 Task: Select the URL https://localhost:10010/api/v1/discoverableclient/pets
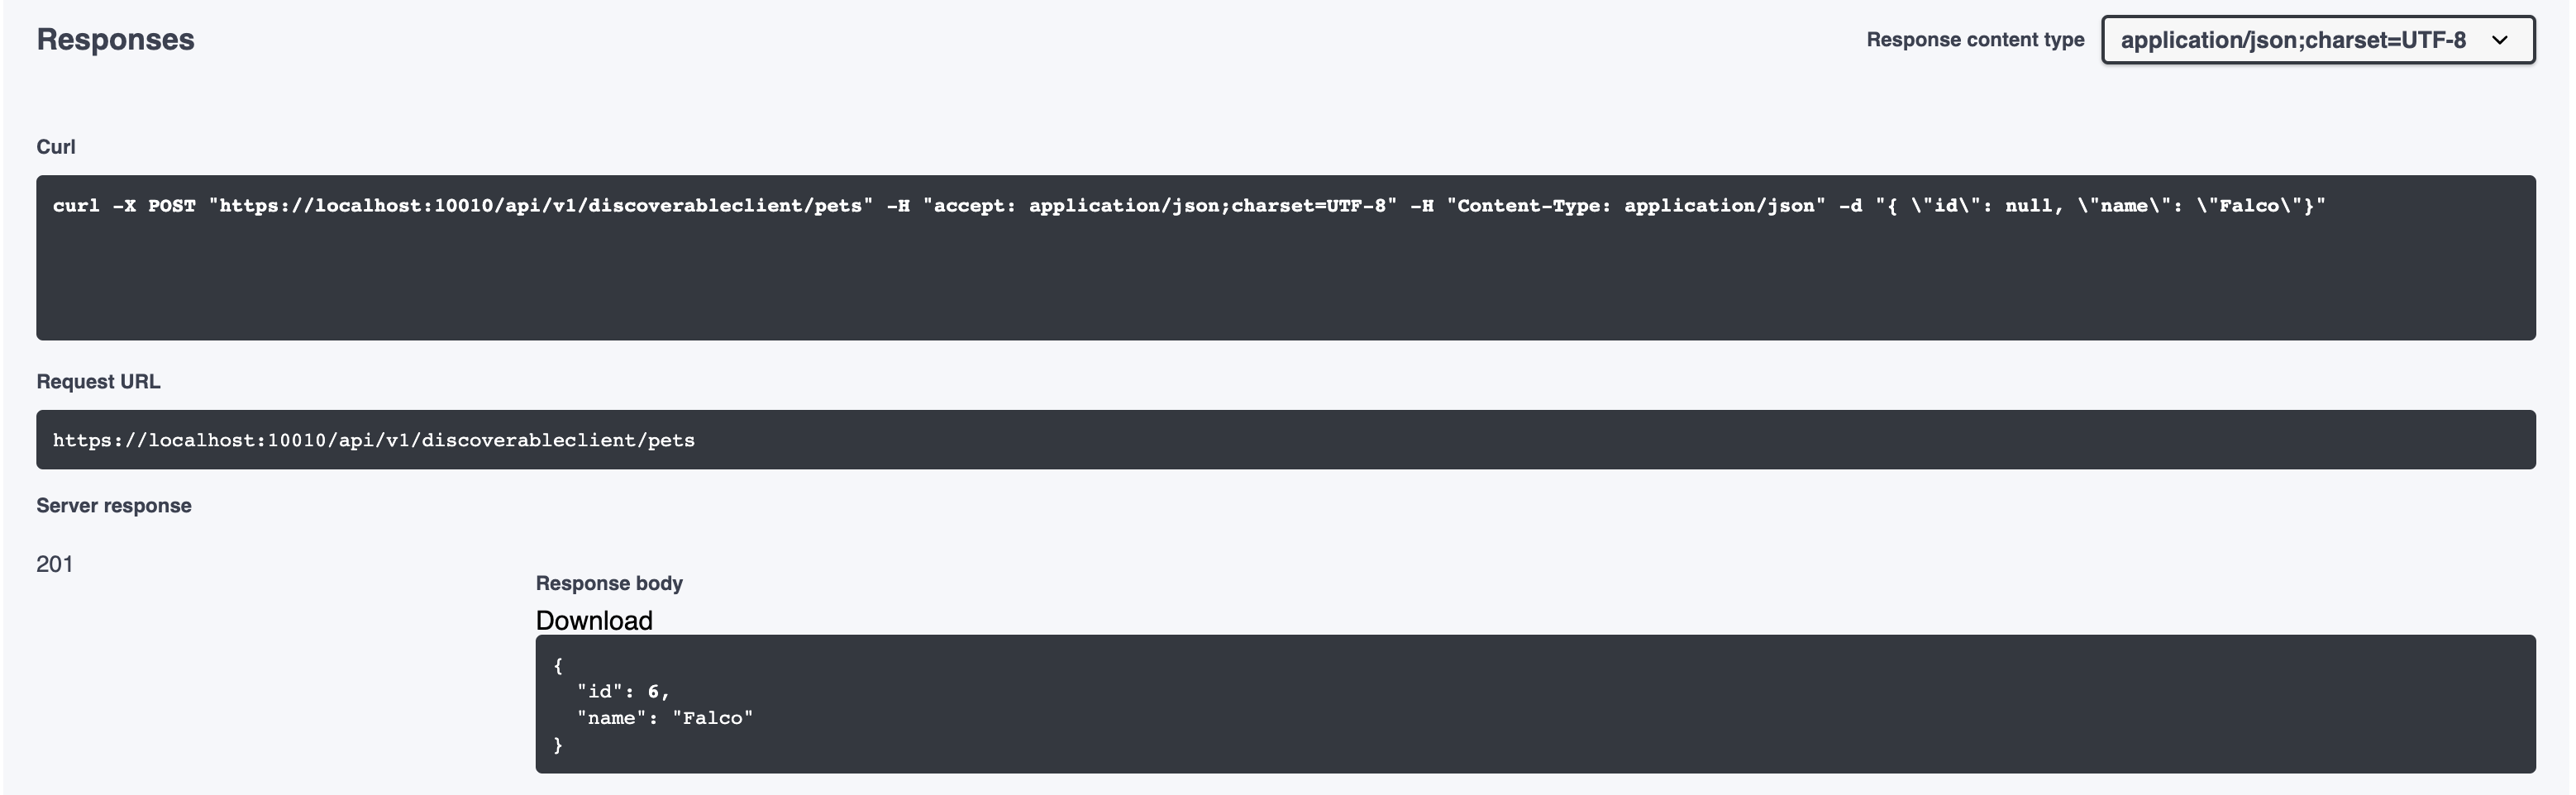point(374,438)
